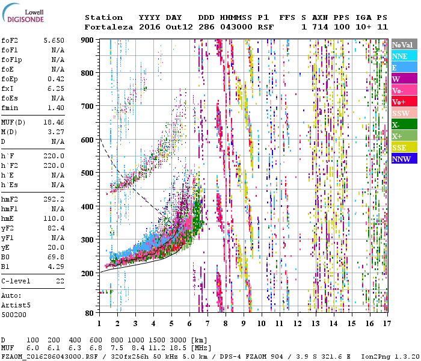This screenshot has height=361, width=421.
Task: Select the E light-blue legend swatch
Action: (x=404, y=67)
